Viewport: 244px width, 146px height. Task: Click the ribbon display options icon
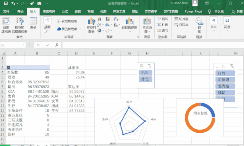pyautogui.click(x=207, y=3)
